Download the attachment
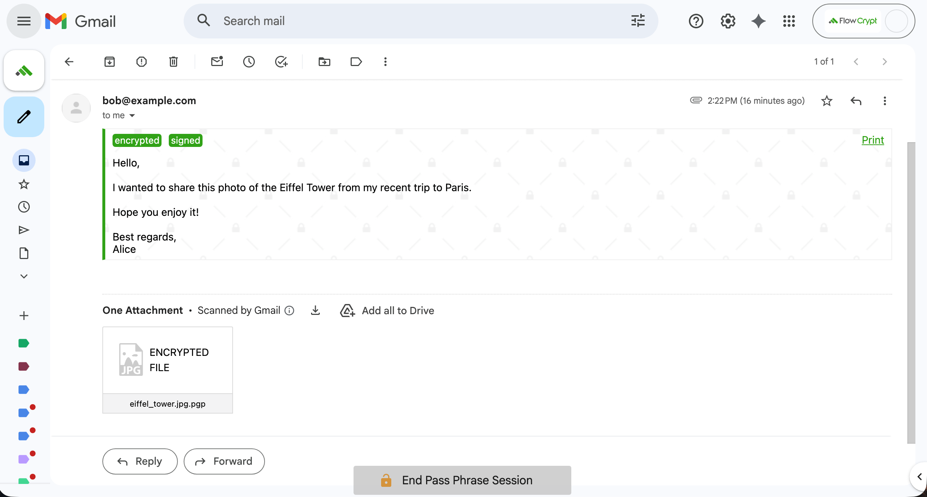 [315, 311]
